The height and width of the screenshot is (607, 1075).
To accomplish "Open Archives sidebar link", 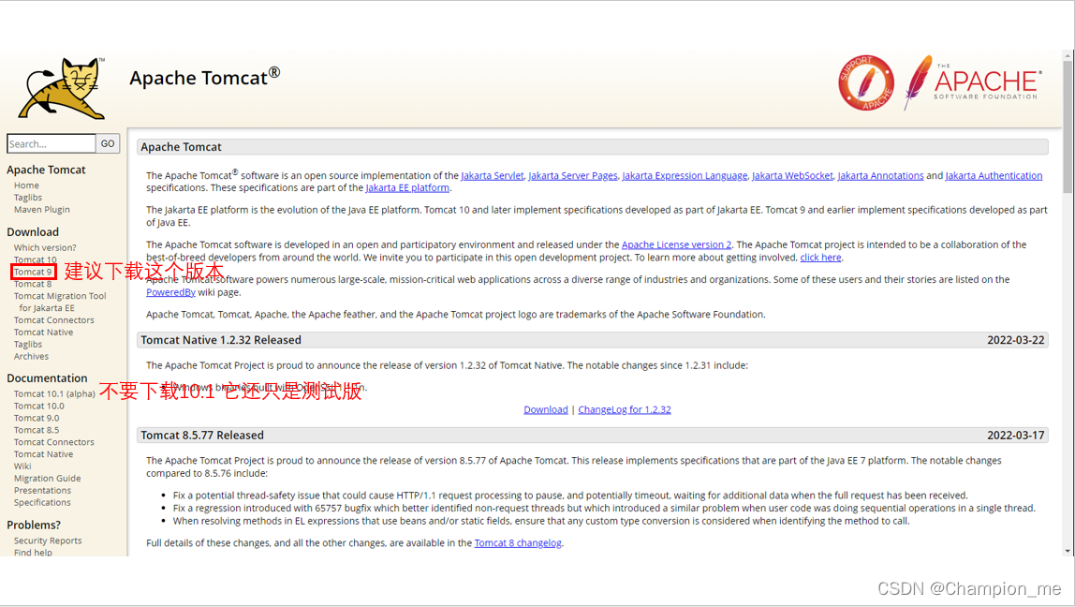I will tap(32, 356).
